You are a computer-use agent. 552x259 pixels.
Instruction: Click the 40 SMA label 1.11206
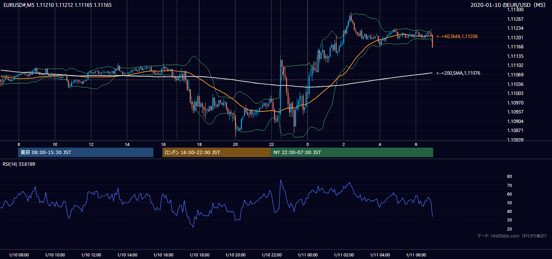(x=457, y=37)
